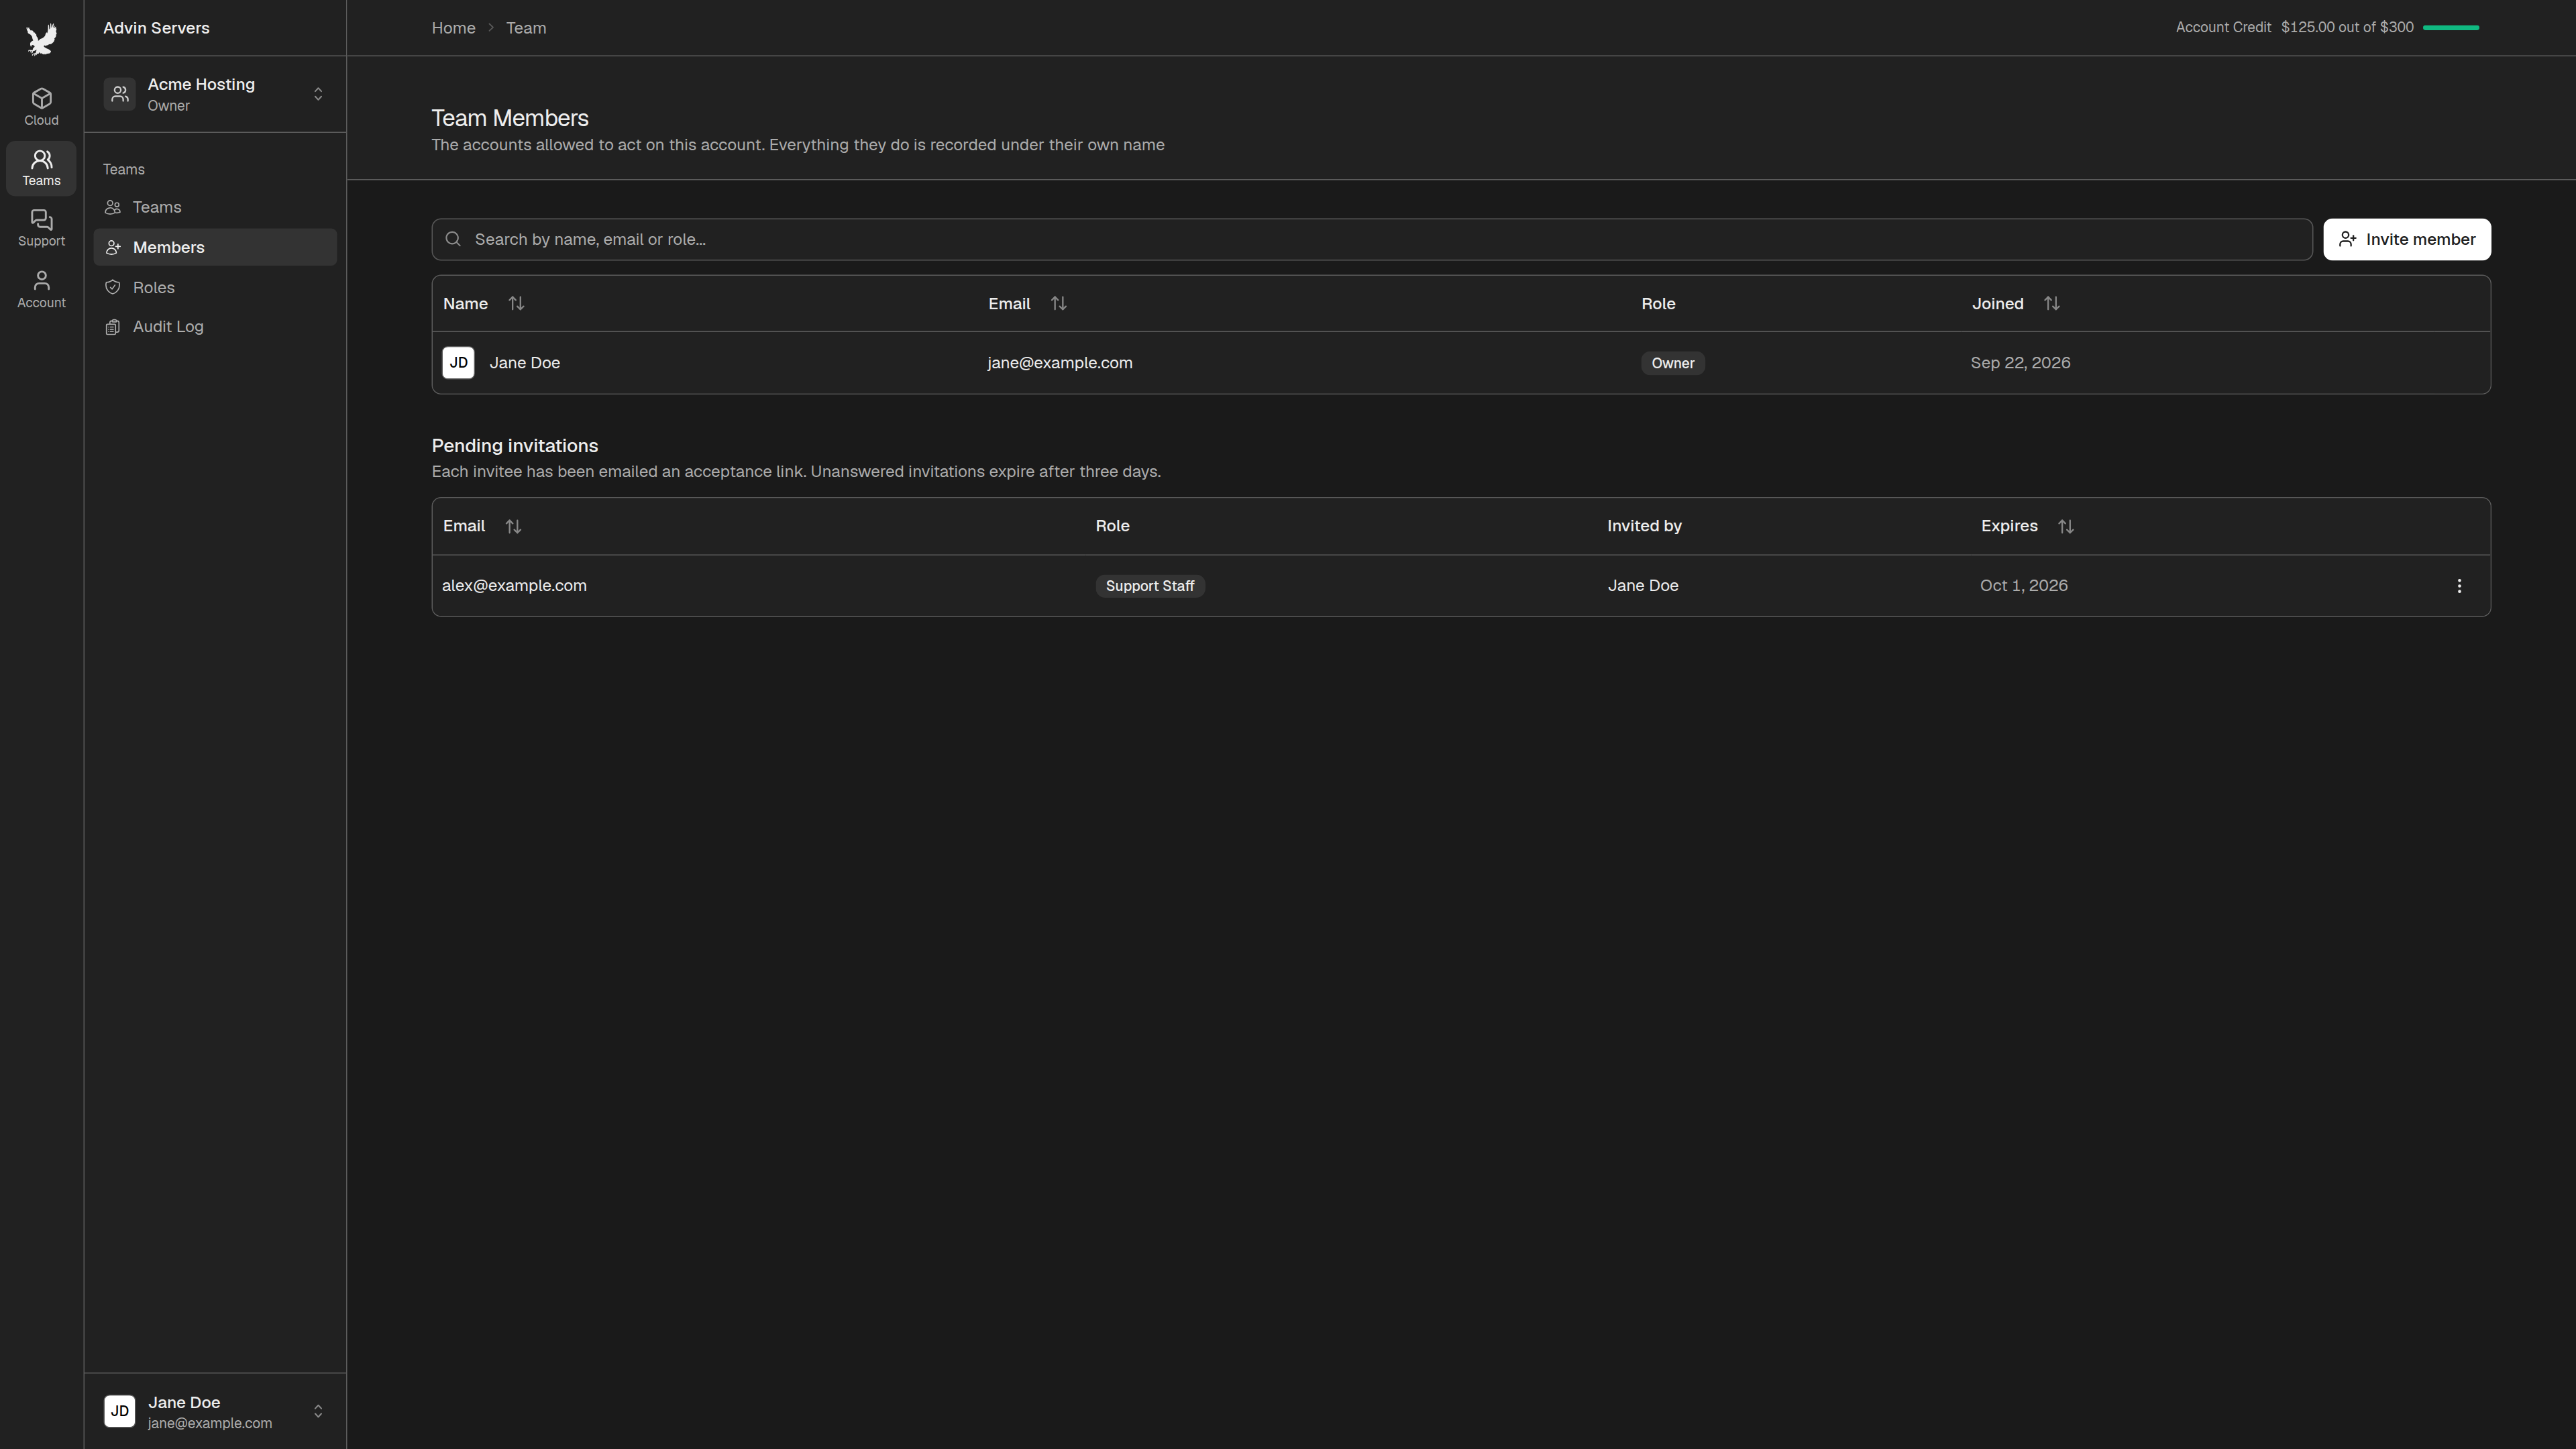This screenshot has height=1449, width=2576.
Task: Focus the member search input field
Action: [1372, 239]
